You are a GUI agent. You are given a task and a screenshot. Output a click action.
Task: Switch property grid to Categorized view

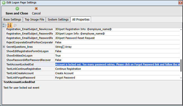click(5, 25)
